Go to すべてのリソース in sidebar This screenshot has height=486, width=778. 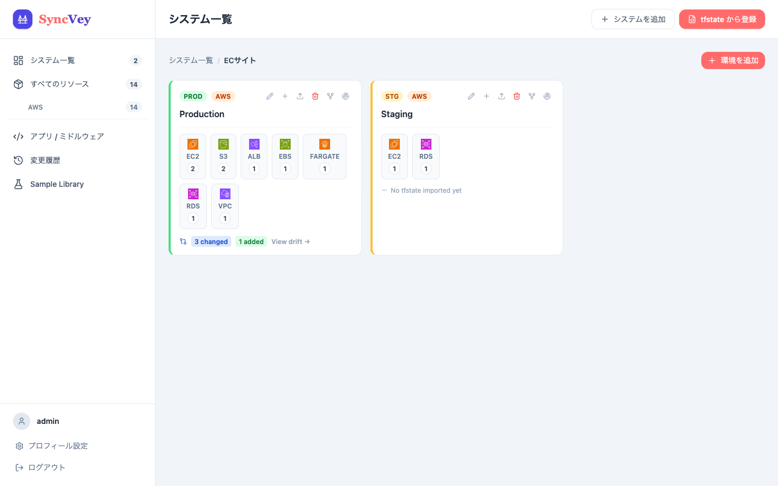(77, 84)
